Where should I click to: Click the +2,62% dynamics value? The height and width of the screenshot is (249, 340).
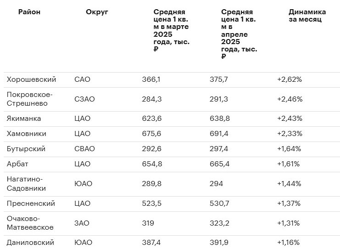[290, 79]
